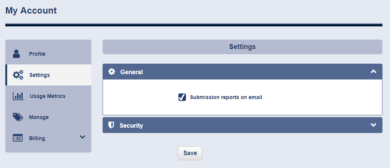Click the General section title text

pyautogui.click(x=131, y=72)
